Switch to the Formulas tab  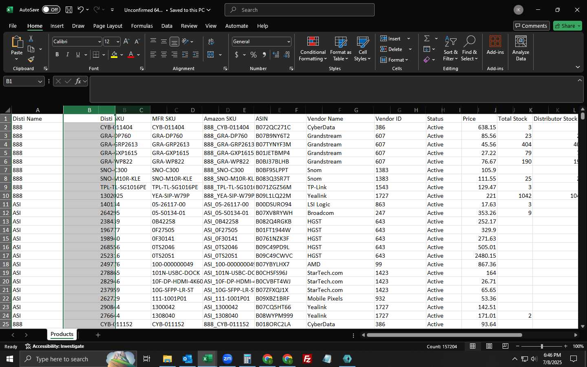tap(142, 26)
